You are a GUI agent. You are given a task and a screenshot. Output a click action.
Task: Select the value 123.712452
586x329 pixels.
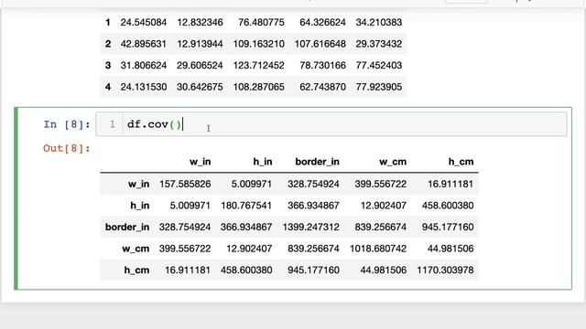tap(258, 66)
